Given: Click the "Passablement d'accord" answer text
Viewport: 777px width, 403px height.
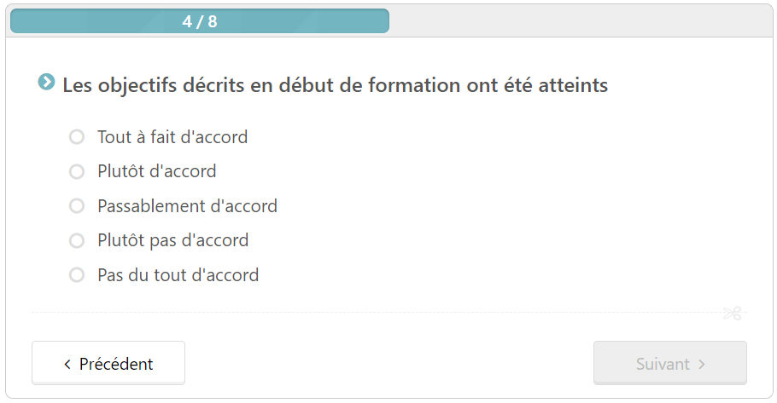Looking at the screenshot, I should point(187,206).
